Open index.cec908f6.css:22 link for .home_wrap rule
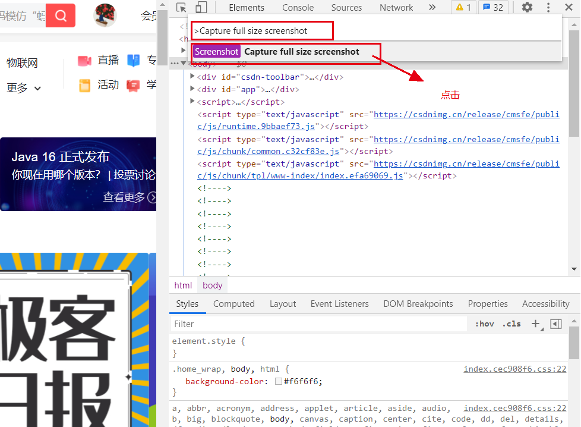 (x=514, y=369)
